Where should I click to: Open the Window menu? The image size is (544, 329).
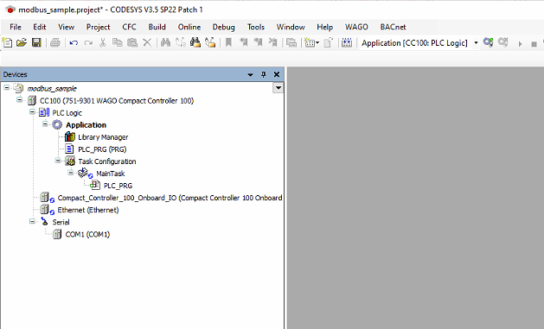click(291, 27)
